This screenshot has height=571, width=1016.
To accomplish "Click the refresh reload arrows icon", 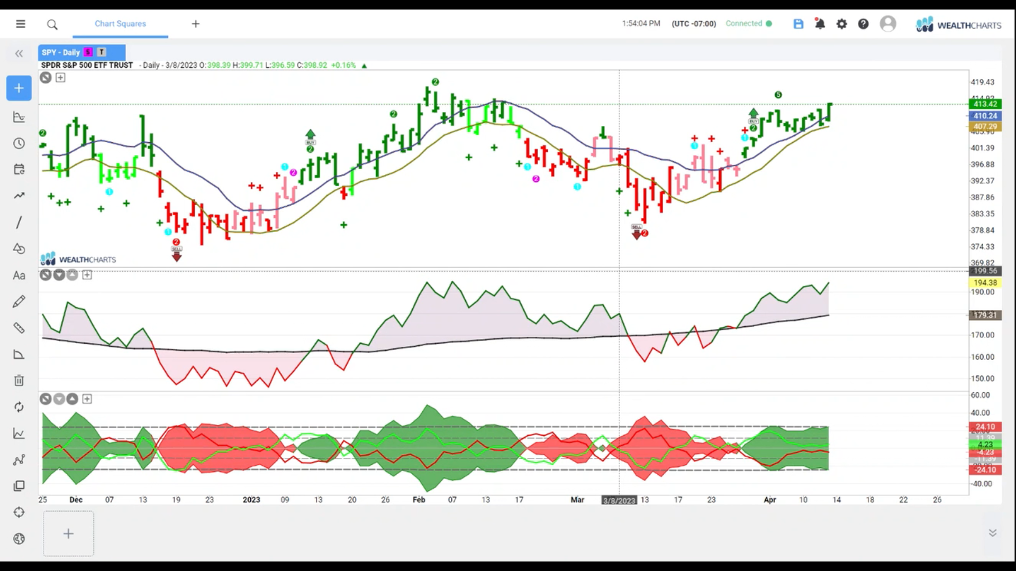I will (x=19, y=407).
